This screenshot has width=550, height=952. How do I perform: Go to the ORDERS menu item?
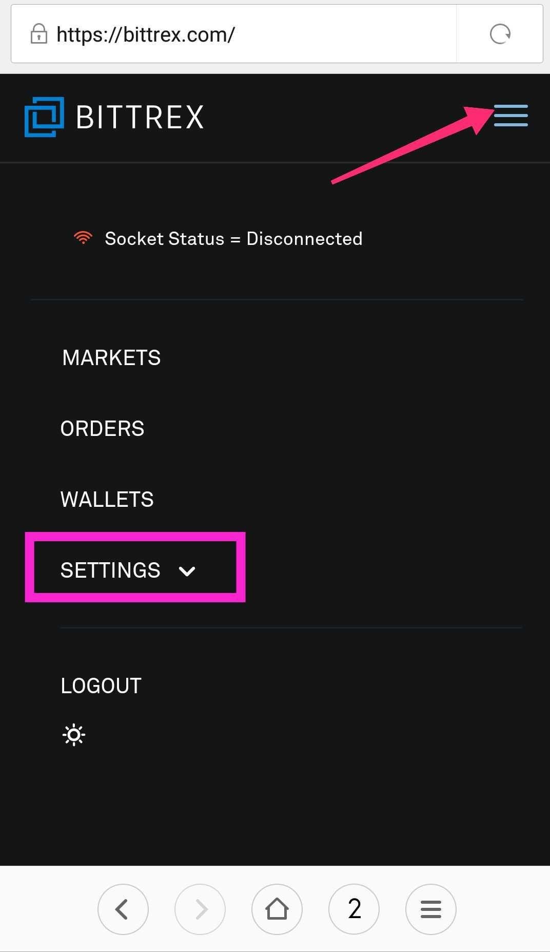tap(102, 429)
